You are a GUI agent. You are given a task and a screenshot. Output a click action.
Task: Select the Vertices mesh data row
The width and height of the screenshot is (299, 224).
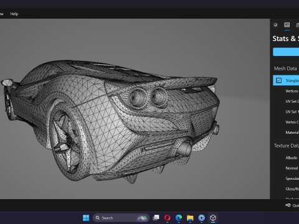pyautogui.click(x=286, y=91)
